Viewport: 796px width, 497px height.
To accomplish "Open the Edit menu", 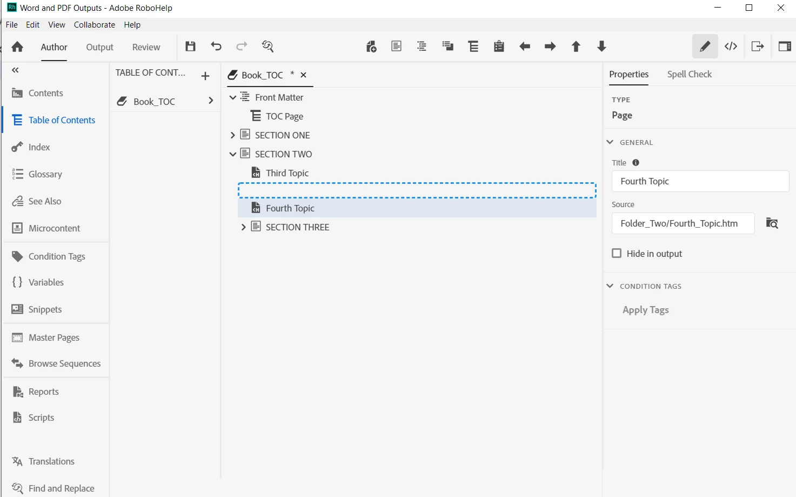I will point(33,25).
